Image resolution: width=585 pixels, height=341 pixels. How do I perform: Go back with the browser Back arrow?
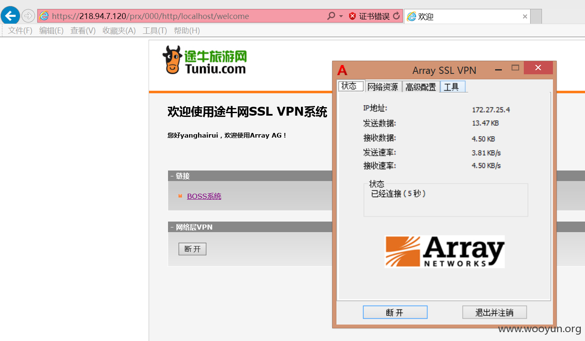(10, 16)
